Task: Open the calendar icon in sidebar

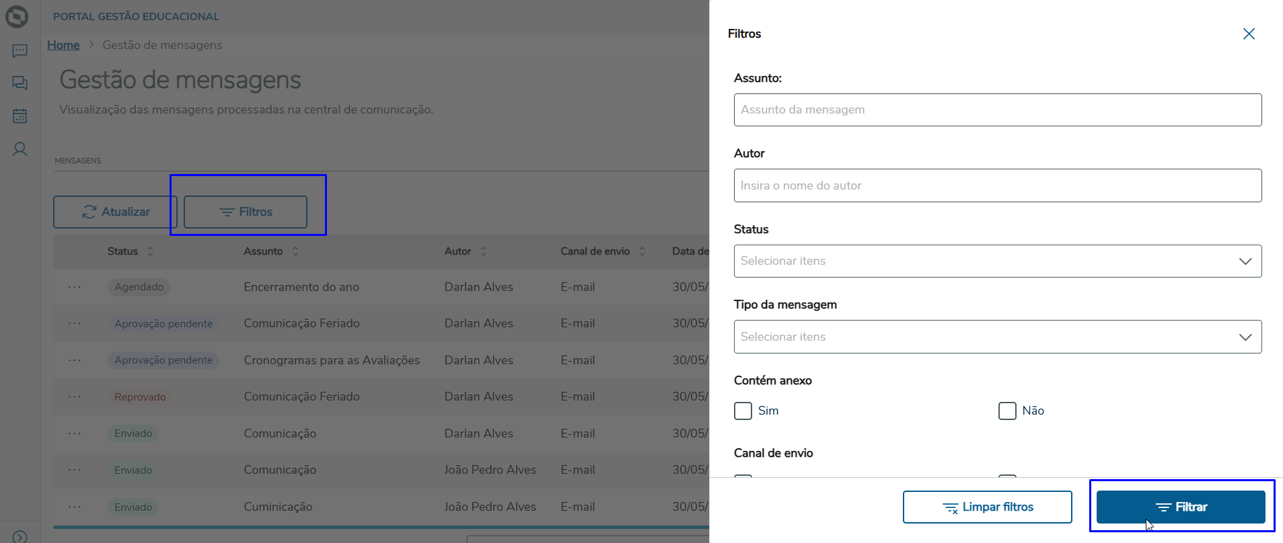Action: point(20,116)
